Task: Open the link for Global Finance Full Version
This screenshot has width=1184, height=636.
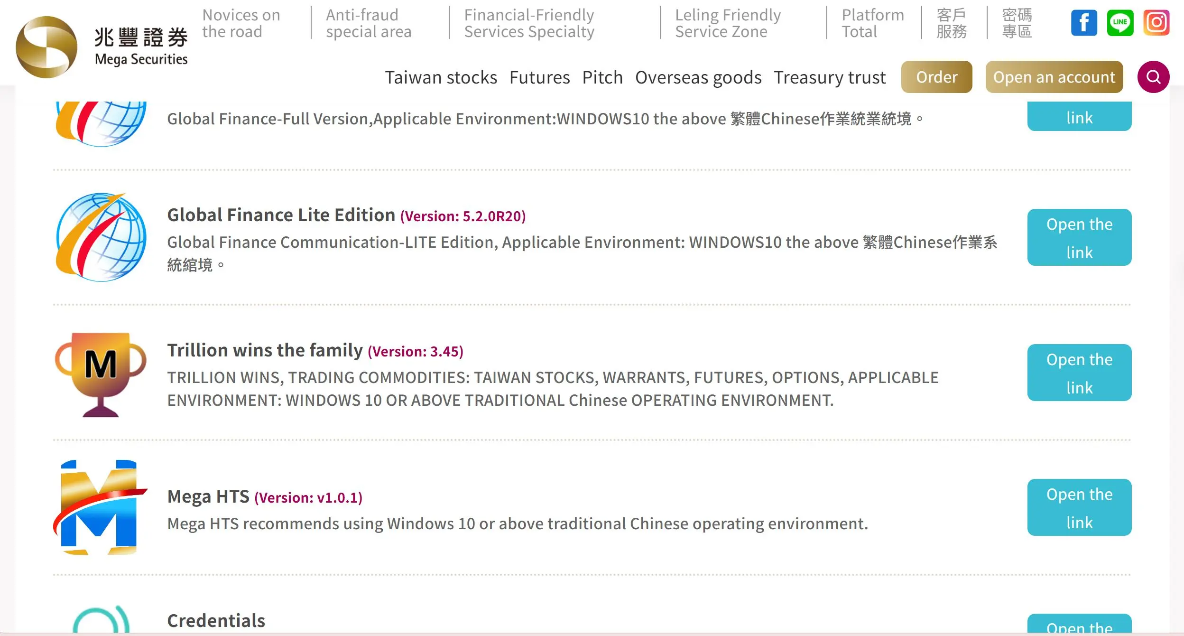Action: pos(1079,116)
